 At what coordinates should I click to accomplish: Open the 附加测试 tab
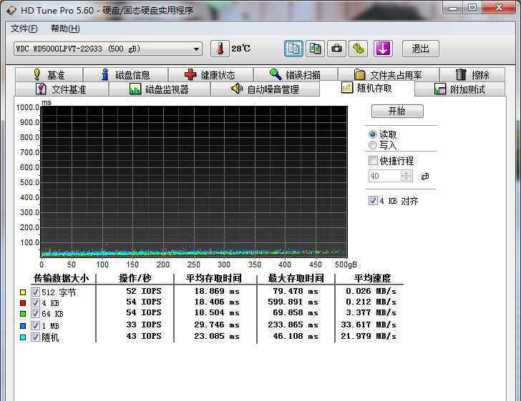(x=460, y=89)
